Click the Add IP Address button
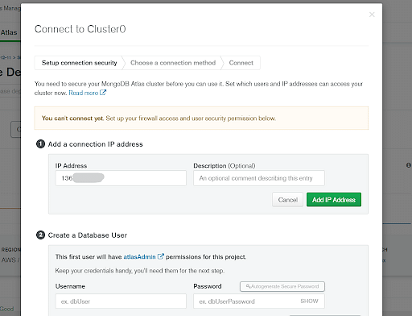412x316 pixels. (x=334, y=200)
